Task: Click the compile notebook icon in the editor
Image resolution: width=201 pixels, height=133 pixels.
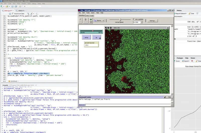Action: point(37,14)
